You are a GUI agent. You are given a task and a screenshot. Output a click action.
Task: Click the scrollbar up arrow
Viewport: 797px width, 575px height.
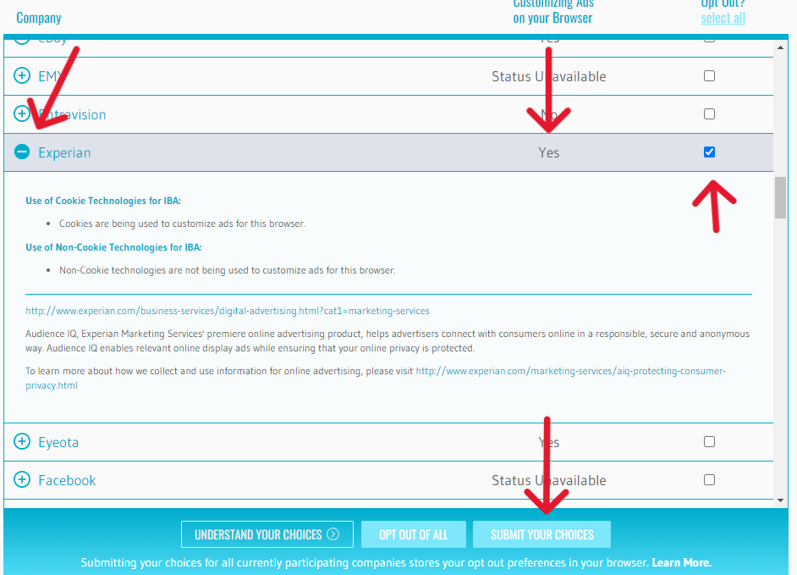(x=780, y=47)
